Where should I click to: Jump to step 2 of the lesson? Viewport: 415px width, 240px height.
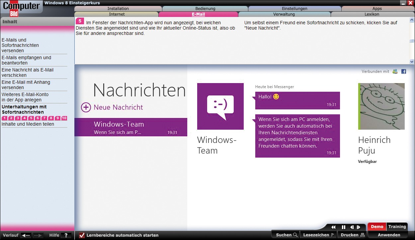pyautogui.click(x=11, y=118)
